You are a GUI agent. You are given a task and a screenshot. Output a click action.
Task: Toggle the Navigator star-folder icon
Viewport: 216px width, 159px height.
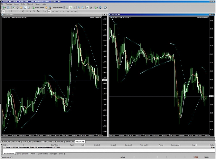click(x=21, y=8)
